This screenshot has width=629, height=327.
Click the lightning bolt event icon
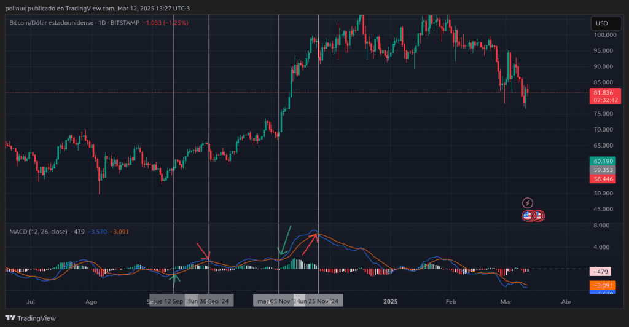(527, 203)
